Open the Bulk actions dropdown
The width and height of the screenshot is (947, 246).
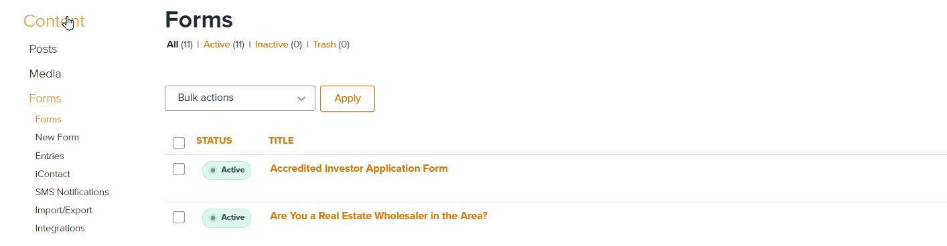(240, 98)
